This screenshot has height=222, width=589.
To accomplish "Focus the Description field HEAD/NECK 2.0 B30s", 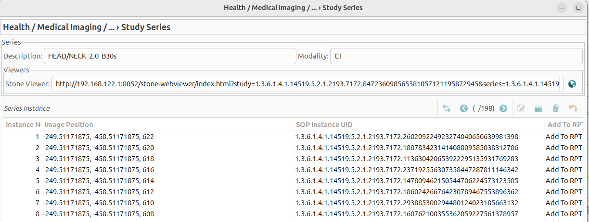I will 170,56.
